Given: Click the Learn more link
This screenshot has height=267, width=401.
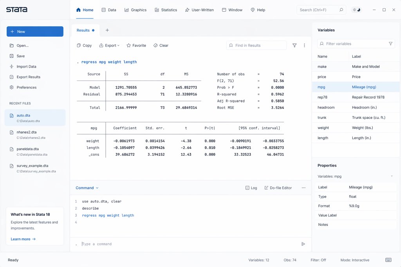Looking at the screenshot, I should (x=23, y=239).
